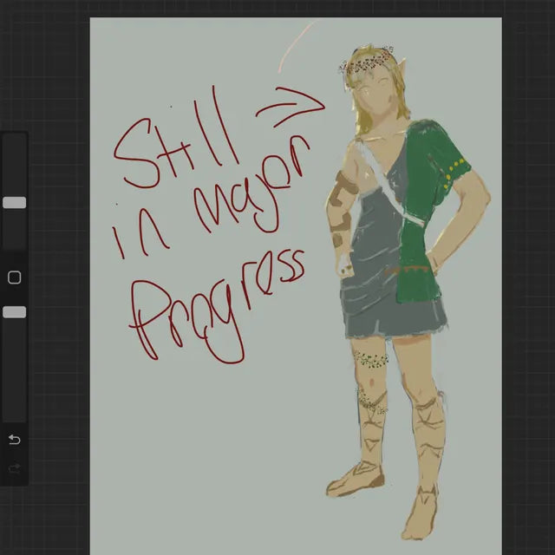Screen dimensions: 555x555
Task: Click the brush opacity slider handle
Action: [14, 311]
